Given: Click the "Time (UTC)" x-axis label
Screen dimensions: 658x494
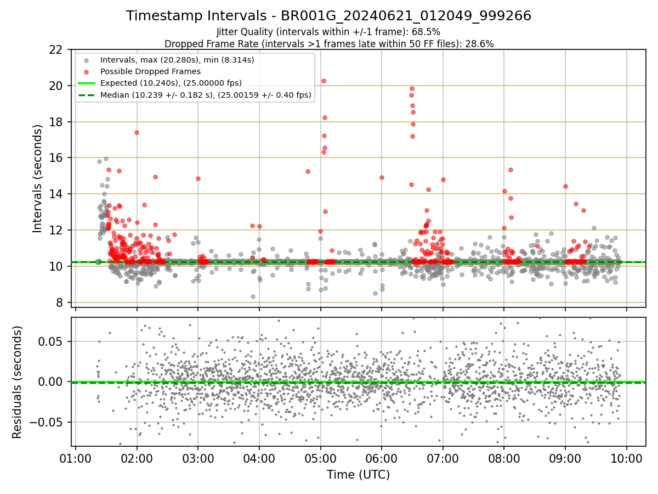Looking at the screenshot, I should coord(359,475).
